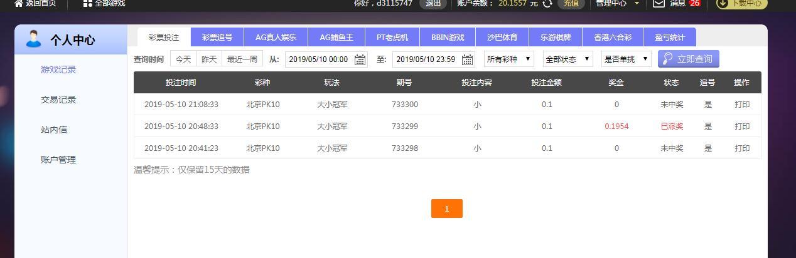This screenshot has width=796, height=258.
Task: Refresh the account balance icon
Action: 547,3
